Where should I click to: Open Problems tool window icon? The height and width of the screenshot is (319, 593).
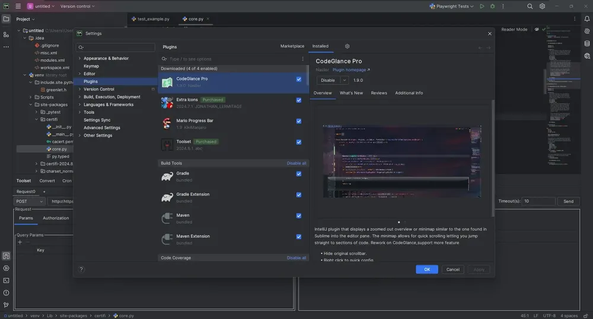(x=6, y=293)
